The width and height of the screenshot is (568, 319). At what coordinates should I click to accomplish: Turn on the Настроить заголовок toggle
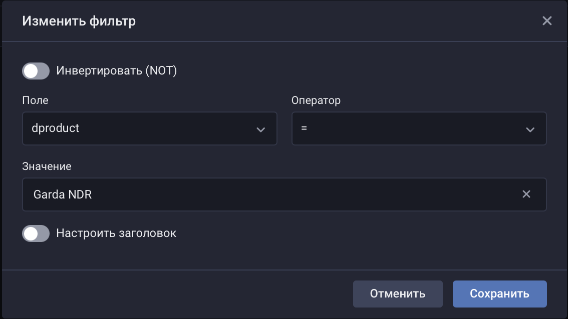tap(35, 233)
